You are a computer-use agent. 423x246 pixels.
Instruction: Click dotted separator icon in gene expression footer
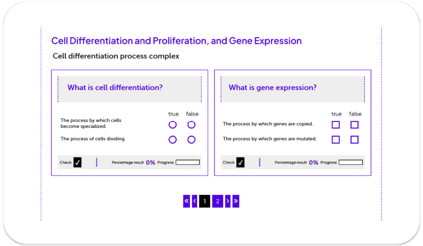point(259,162)
